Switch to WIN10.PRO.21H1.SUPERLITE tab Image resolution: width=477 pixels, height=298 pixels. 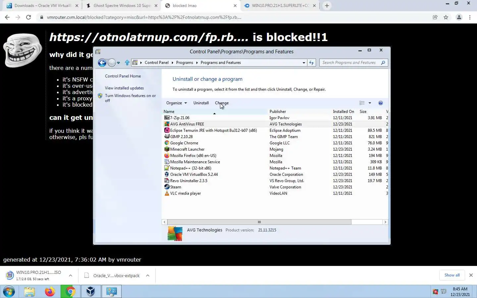(x=280, y=6)
